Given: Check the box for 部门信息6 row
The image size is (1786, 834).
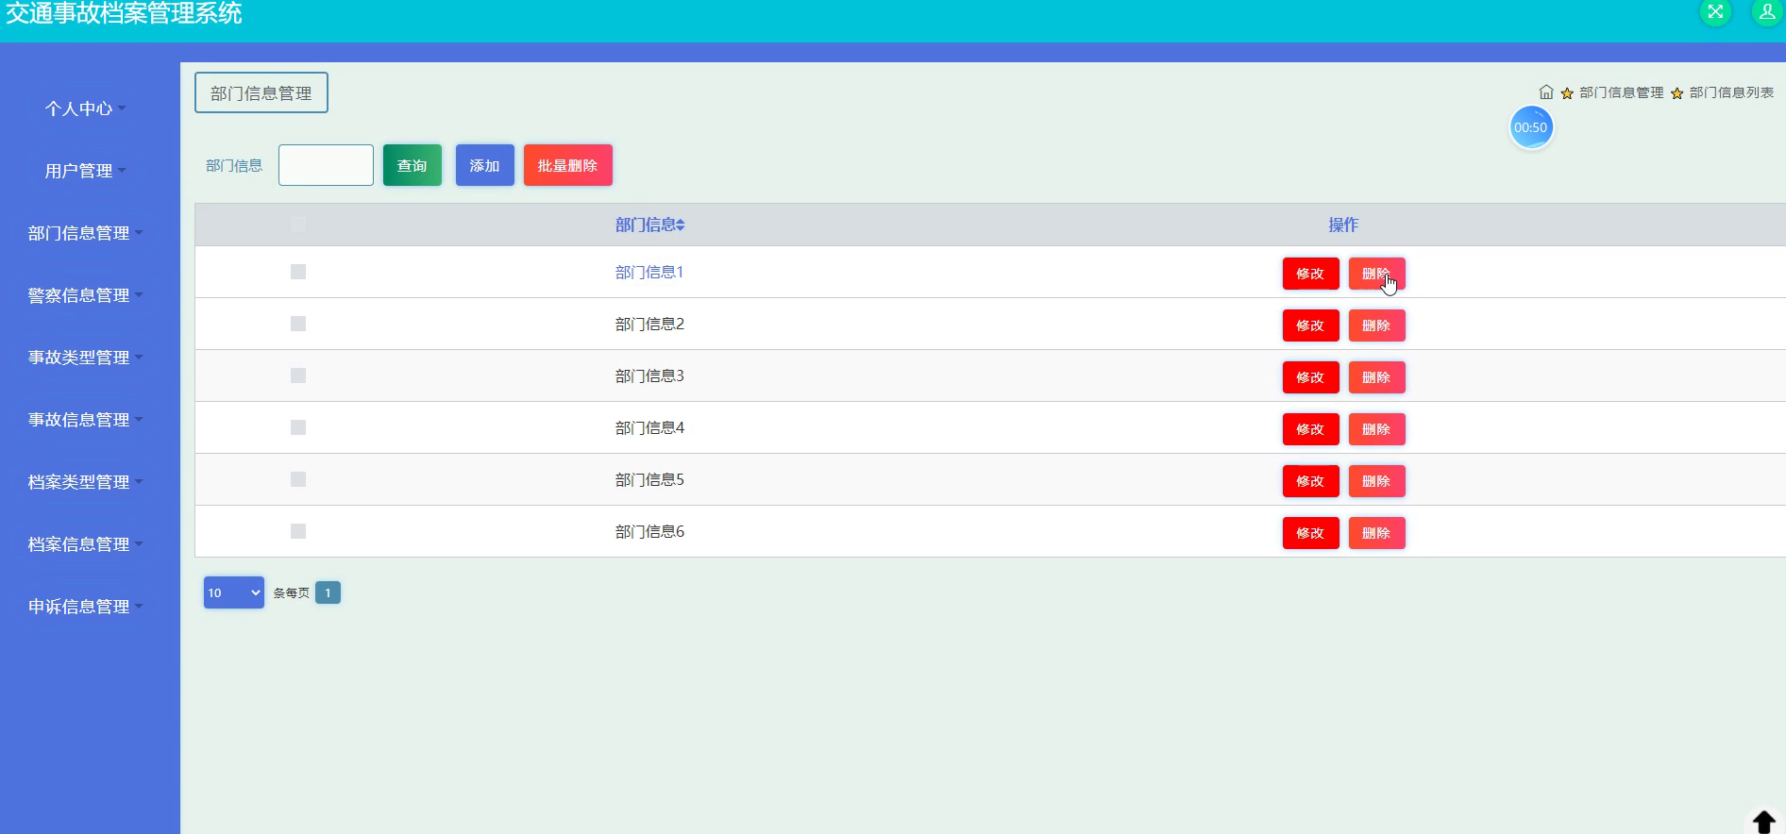Looking at the screenshot, I should pos(298,531).
